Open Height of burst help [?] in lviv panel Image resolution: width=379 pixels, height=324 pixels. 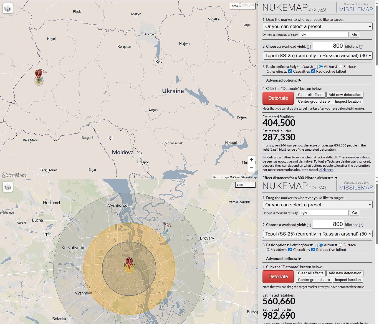click(315, 67)
